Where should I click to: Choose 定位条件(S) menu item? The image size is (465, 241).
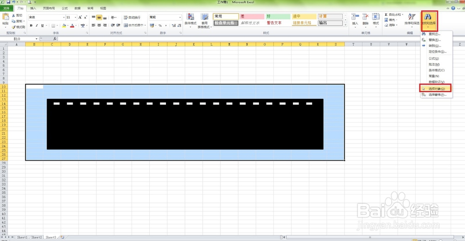(x=436, y=52)
